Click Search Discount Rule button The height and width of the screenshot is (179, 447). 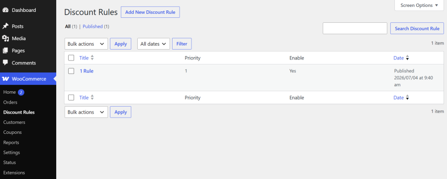(x=417, y=28)
